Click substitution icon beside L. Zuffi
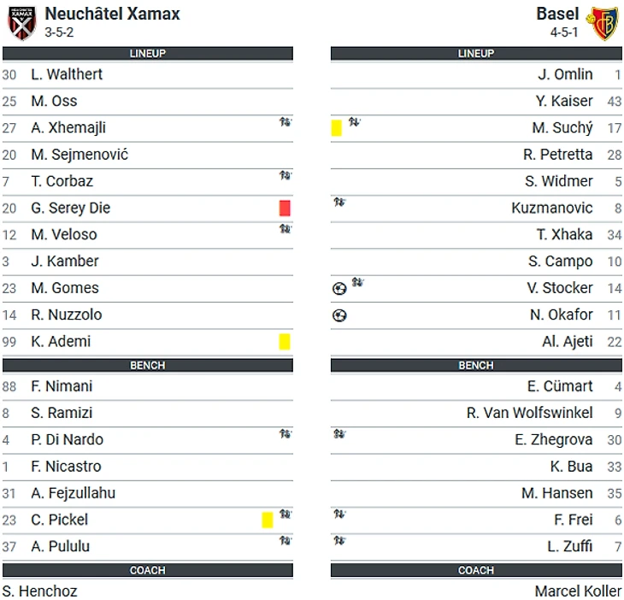The height and width of the screenshot is (600, 624). click(339, 540)
